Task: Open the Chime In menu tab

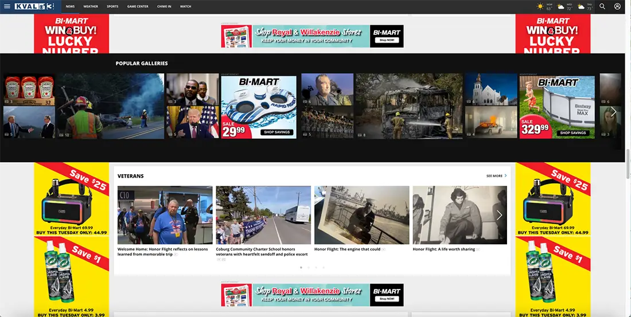Action: (x=164, y=6)
